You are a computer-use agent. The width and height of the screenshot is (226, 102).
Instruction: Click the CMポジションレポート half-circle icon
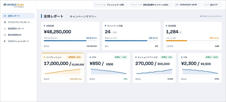tap(5, 41)
